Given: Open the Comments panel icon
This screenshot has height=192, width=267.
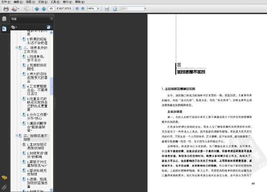Looking at the screenshot, I should [x=4, y=178].
